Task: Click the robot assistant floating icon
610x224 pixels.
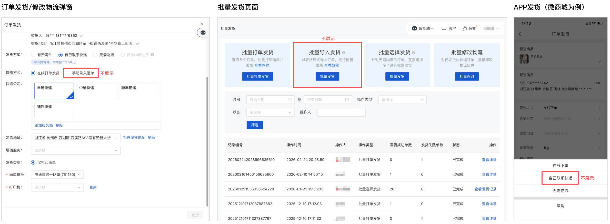Action: pyautogui.click(x=203, y=33)
